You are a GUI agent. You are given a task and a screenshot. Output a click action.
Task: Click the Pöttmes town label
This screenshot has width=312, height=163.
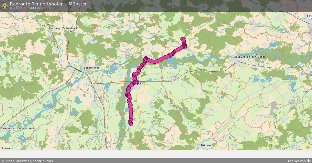206,145
